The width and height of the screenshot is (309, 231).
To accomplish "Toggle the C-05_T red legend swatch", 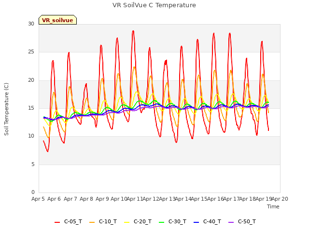I will pos(57,222).
